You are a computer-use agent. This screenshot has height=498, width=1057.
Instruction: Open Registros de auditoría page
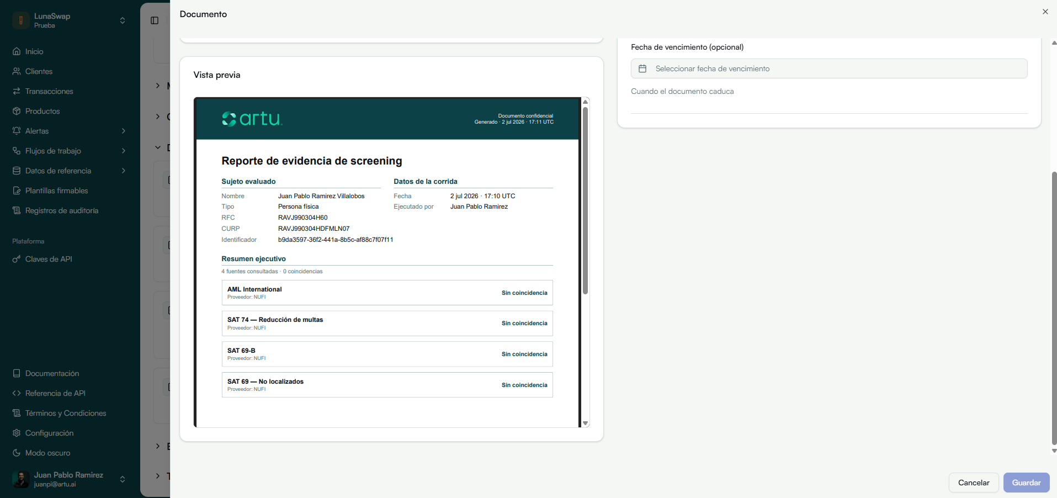(x=70, y=210)
